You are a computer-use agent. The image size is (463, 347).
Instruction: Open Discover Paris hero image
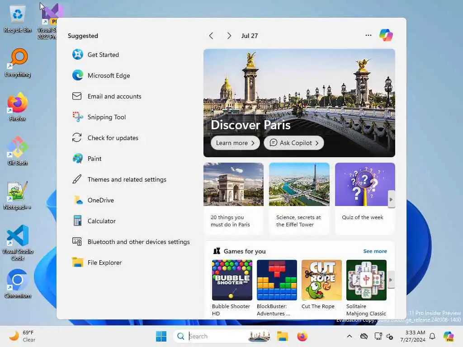coord(299,103)
